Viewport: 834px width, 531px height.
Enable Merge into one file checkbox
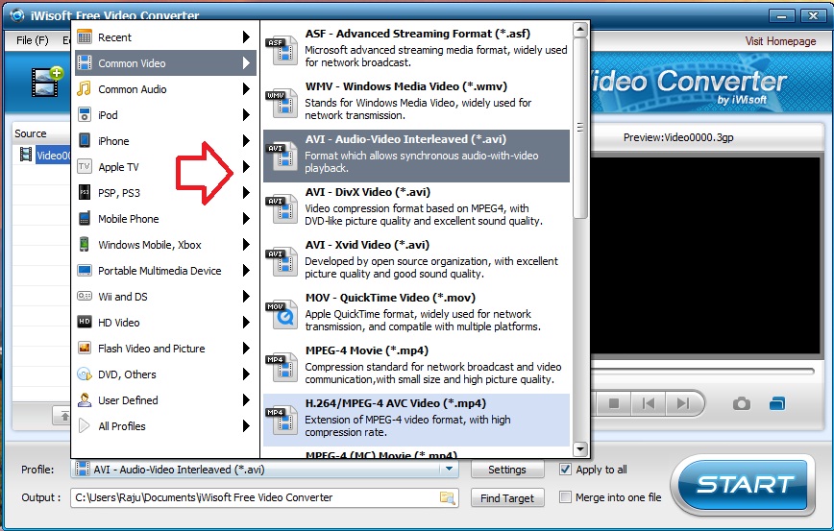click(x=565, y=497)
